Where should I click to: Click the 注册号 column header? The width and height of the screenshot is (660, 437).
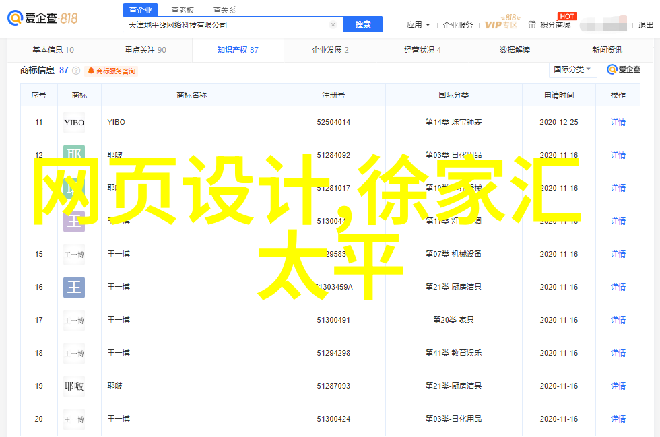[333, 95]
